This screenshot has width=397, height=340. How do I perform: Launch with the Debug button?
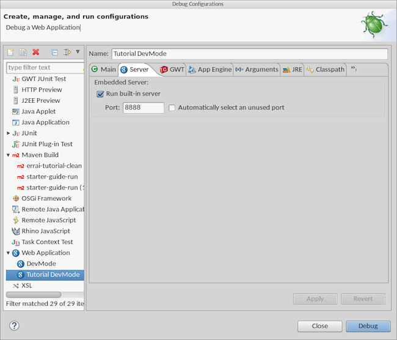point(368,326)
